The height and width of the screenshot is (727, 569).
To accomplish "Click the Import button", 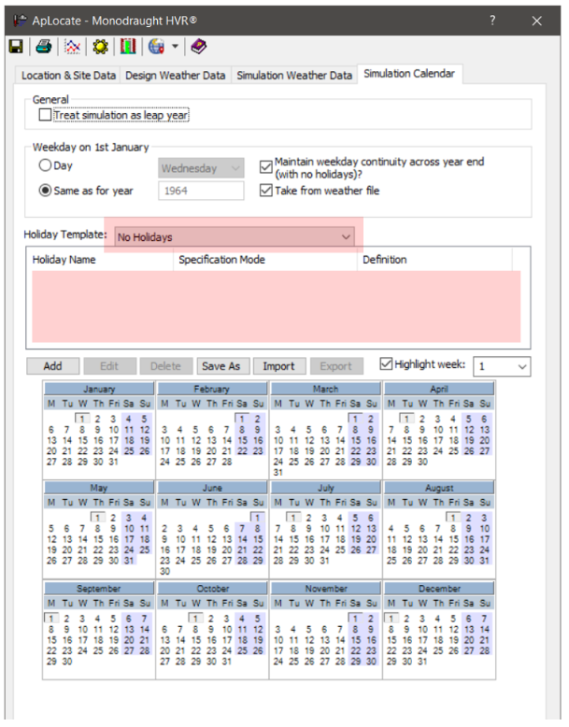I will pyautogui.click(x=278, y=366).
